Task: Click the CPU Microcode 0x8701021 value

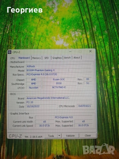Action: [x=85, y=106]
